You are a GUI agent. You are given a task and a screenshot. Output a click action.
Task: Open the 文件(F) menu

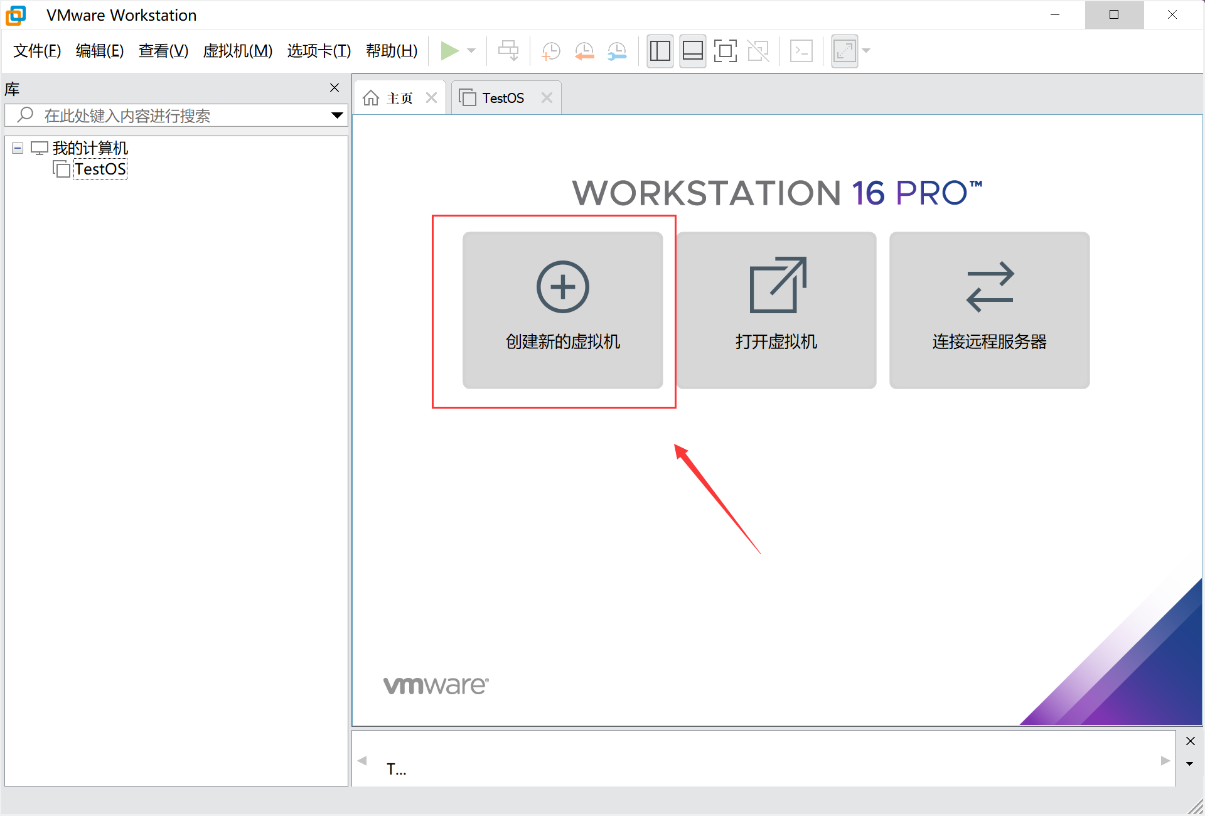tap(37, 51)
